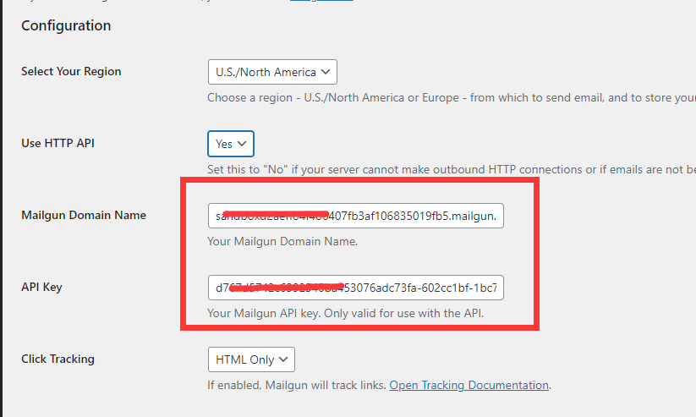Click the 'Choose a region' description text
Viewport: 696px width, 417px height.
(x=452, y=98)
